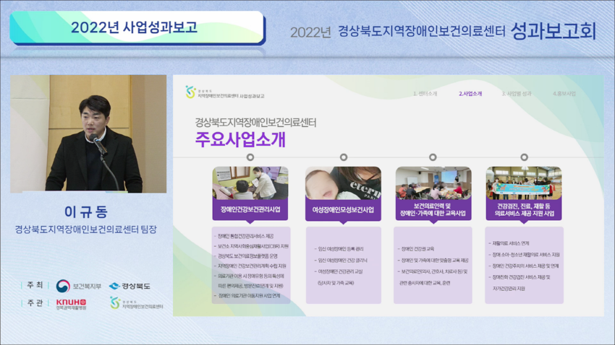
Task: Click the 2022년 사업성과보고 title banner
Action: point(137,27)
